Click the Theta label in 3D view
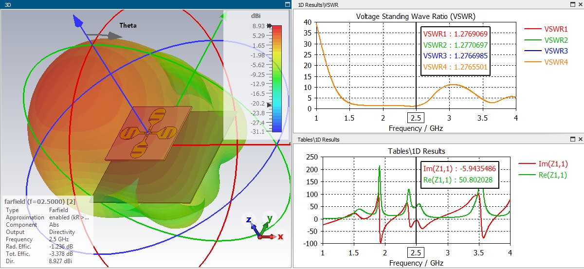 tap(128, 25)
